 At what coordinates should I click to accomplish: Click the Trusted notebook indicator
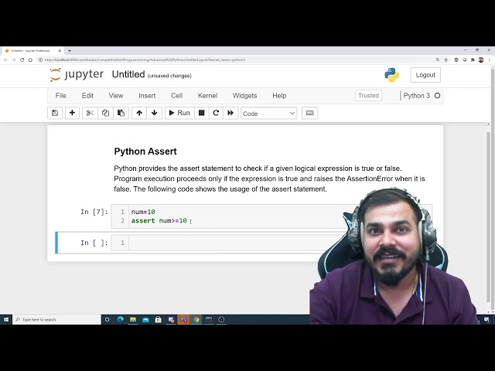368,96
